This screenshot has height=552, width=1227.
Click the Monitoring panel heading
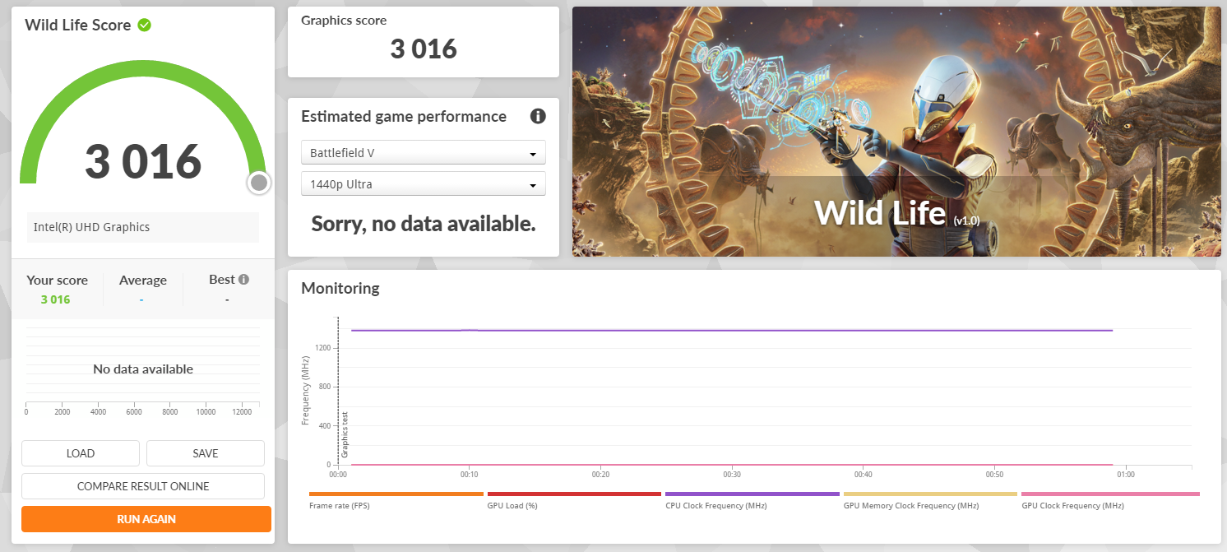pyautogui.click(x=340, y=288)
